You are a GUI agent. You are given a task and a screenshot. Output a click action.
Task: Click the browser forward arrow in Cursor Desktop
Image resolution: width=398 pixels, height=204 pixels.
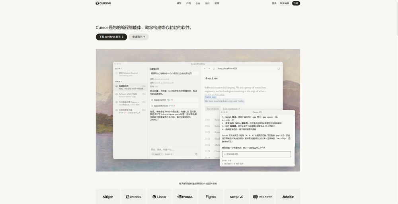click(x=209, y=68)
